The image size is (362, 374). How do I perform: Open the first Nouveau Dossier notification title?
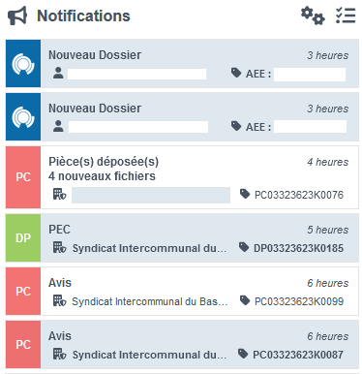(95, 55)
